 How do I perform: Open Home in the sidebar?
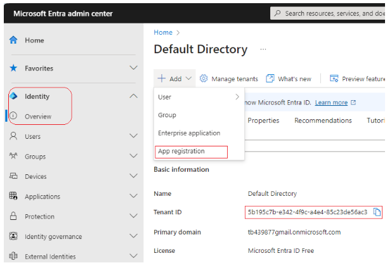pos(34,40)
